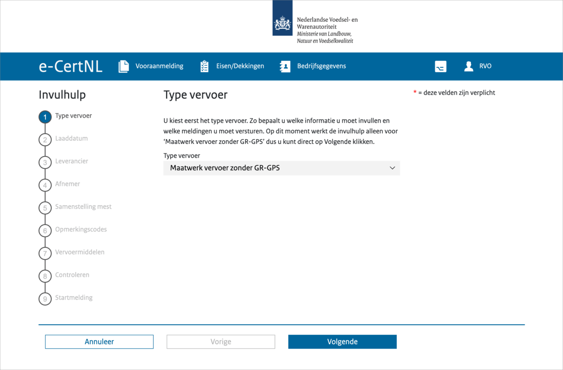
Task: Navigate to Eisen/Dekkingen in the navigation bar
Action: (240, 66)
